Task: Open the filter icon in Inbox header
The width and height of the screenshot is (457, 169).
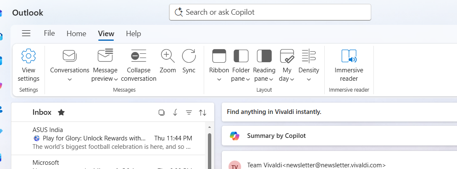Action: [189, 112]
